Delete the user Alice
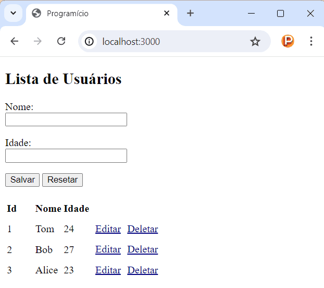 143,270
